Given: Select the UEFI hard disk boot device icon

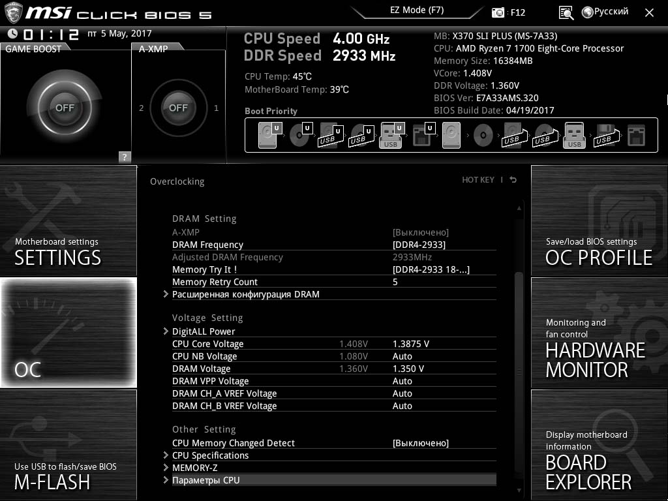Looking at the screenshot, I should point(269,135).
